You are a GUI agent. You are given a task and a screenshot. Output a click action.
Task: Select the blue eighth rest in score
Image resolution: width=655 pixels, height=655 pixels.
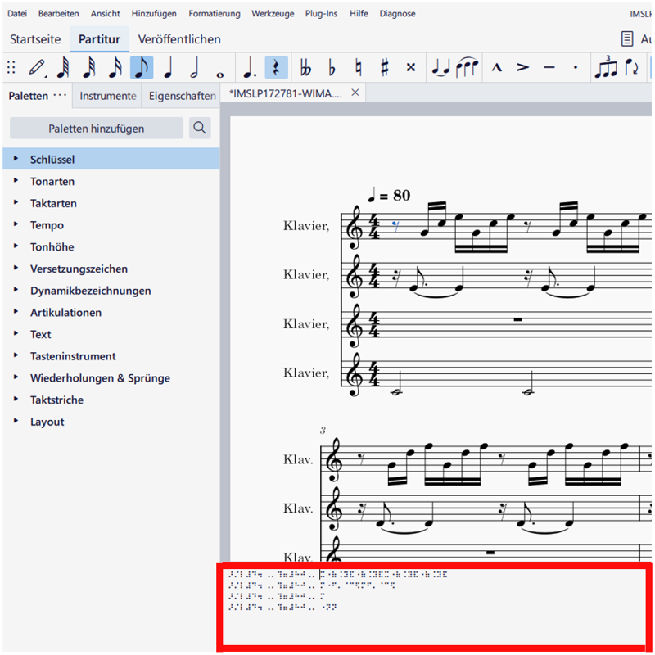coord(395,227)
